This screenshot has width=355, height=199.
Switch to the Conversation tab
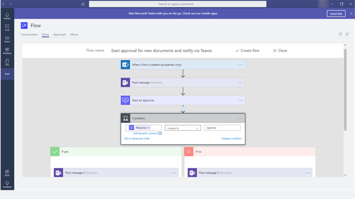pos(29,35)
